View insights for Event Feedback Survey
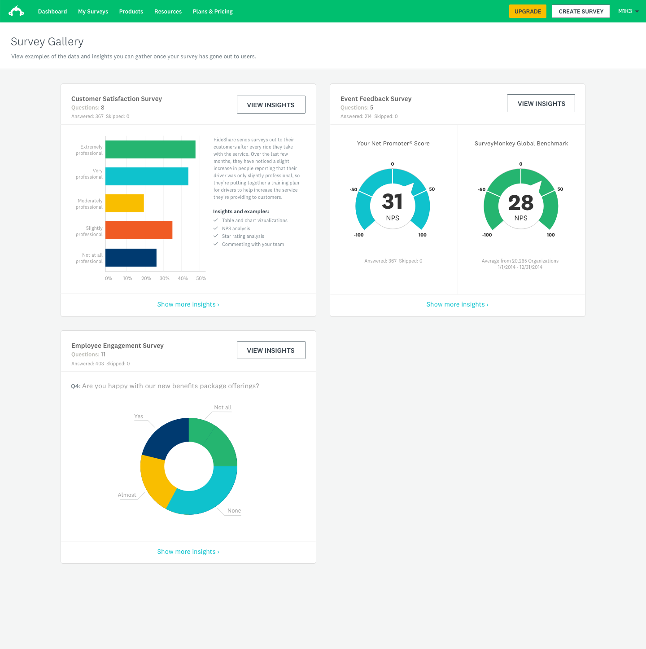This screenshot has width=646, height=649. 541,103
